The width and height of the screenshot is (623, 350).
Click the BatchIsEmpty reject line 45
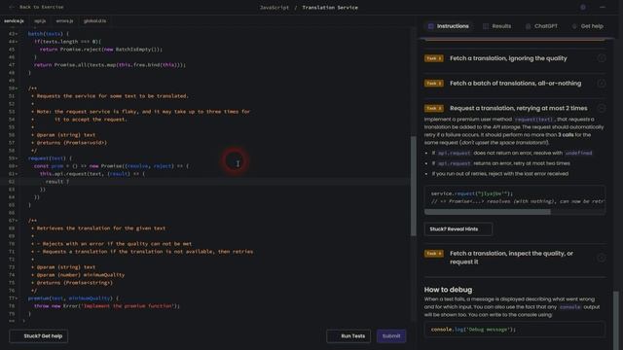point(101,50)
